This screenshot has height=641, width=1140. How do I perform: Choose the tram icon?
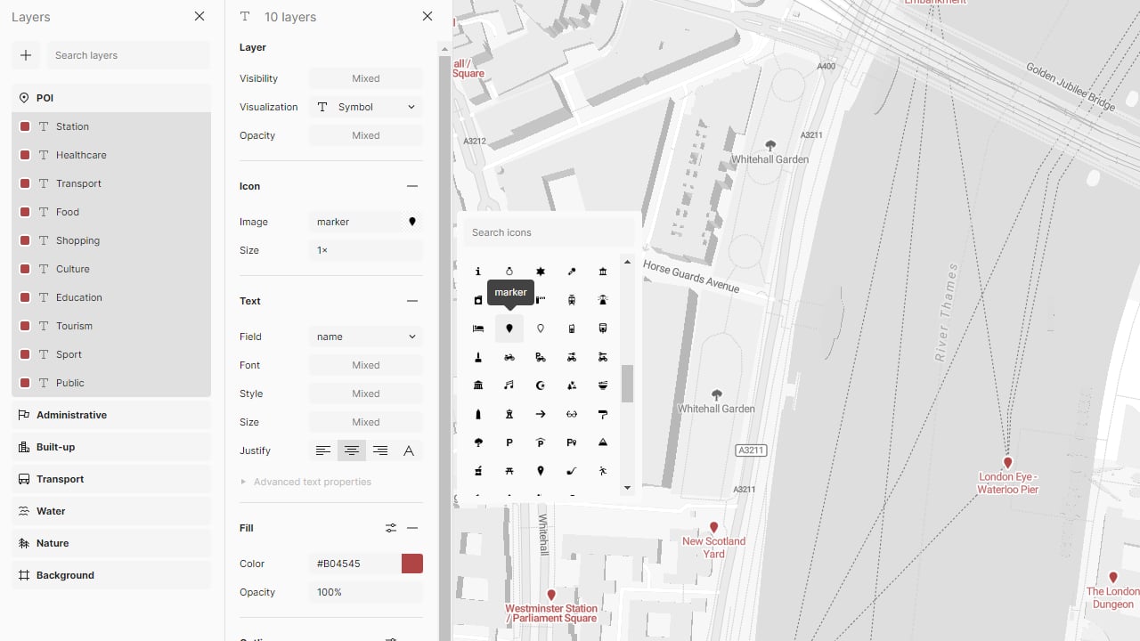(x=572, y=300)
